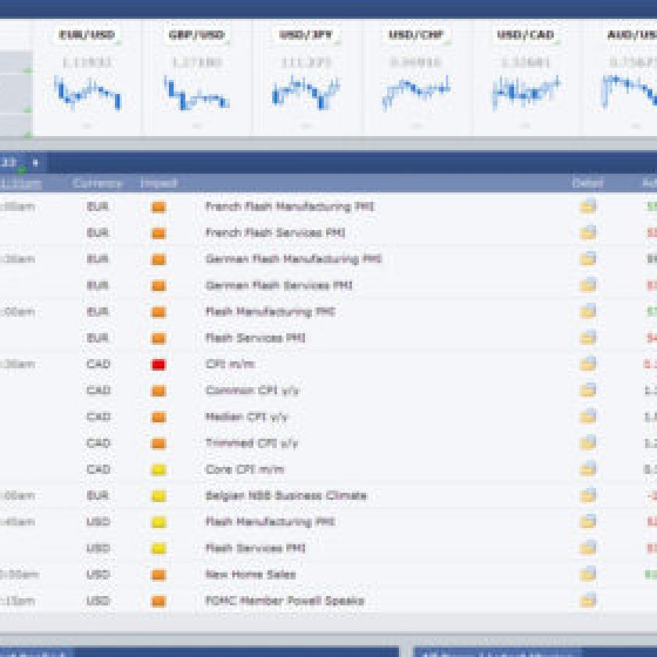Open detail folder for Belgian NBB Business Climate
The image size is (657, 657).
coord(587,496)
